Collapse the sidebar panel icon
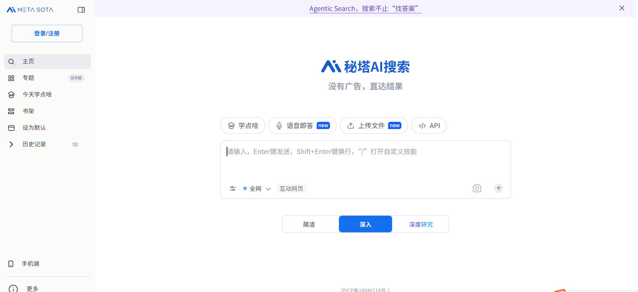This screenshot has width=638, height=292. pos(81,10)
